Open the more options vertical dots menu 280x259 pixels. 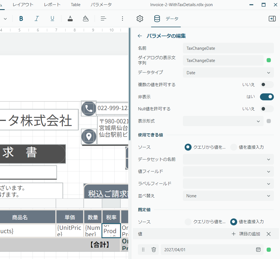pyautogui.click(x=122, y=19)
